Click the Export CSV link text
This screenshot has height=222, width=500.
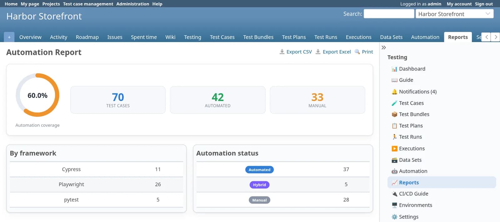[299, 52]
